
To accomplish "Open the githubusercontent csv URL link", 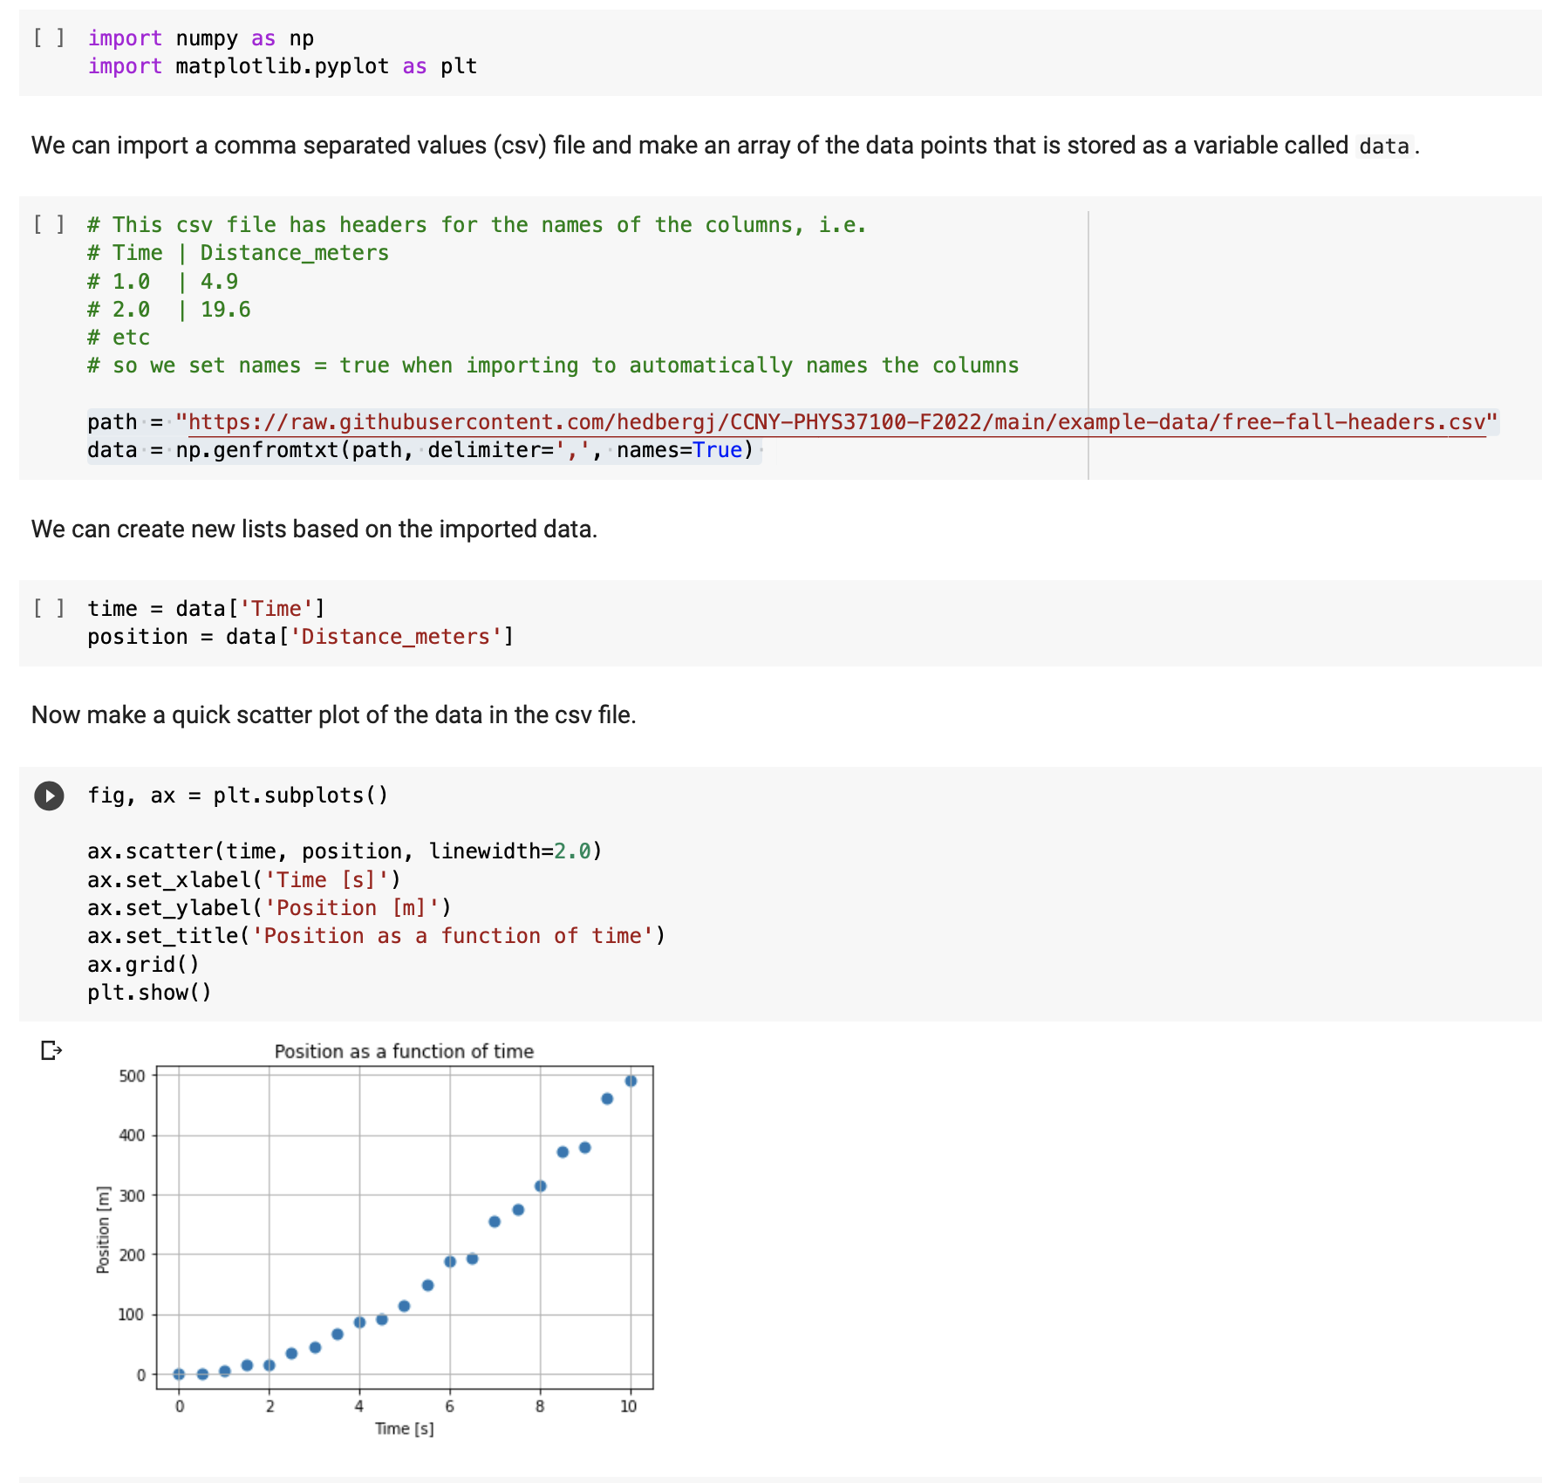I will click(836, 422).
